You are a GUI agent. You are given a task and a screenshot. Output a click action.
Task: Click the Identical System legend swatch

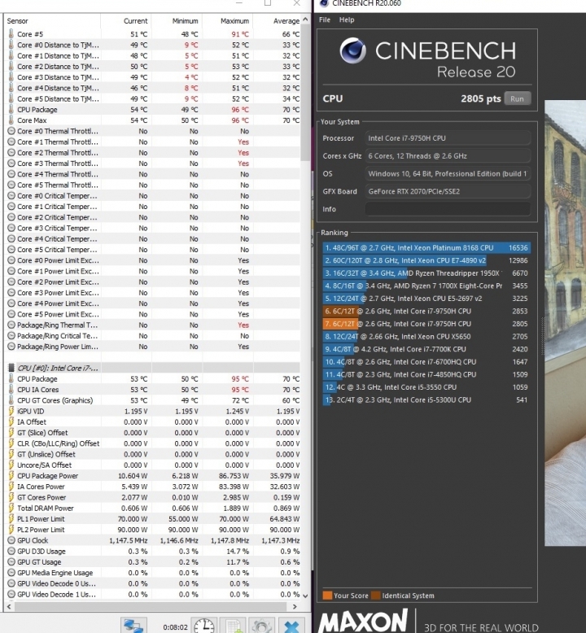point(375,596)
